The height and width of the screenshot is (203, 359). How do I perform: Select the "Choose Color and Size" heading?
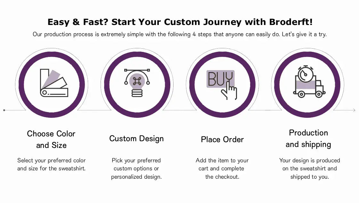pos(51,139)
